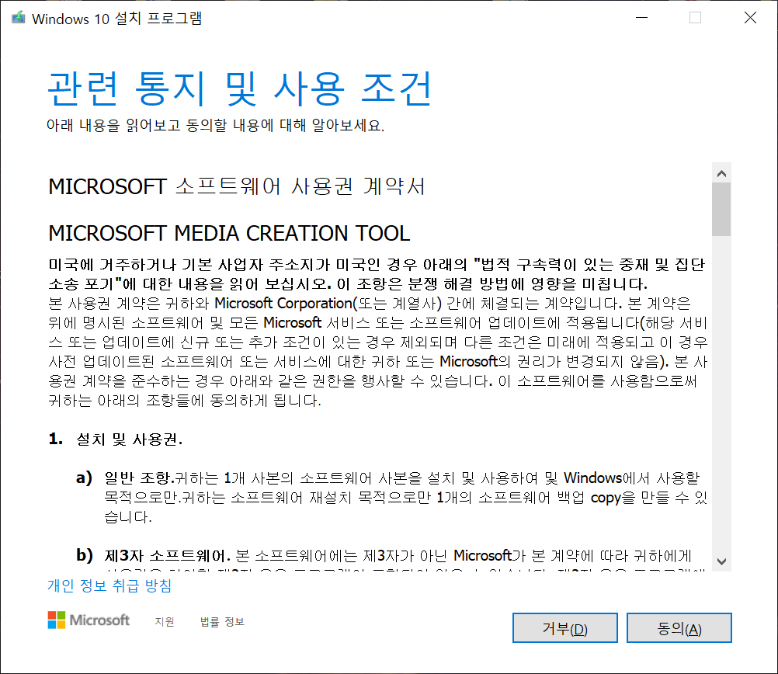Image resolution: width=778 pixels, height=674 pixels.
Task: Minimize the setup window
Action: [x=641, y=18]
